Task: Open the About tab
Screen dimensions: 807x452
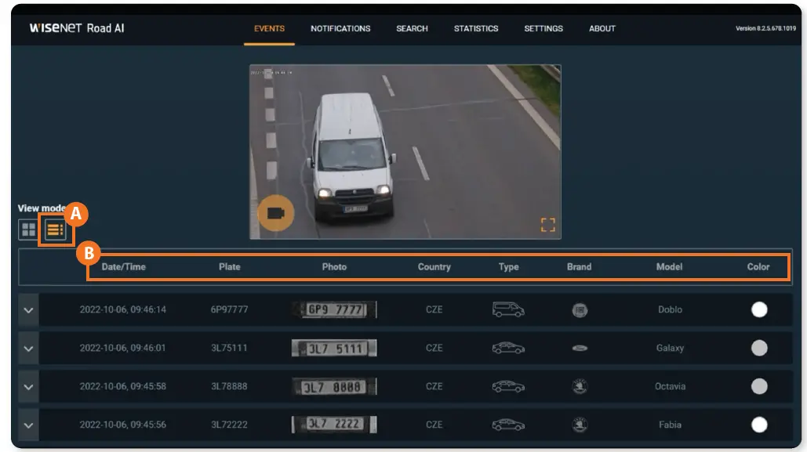Action: [x=602, y=29]
